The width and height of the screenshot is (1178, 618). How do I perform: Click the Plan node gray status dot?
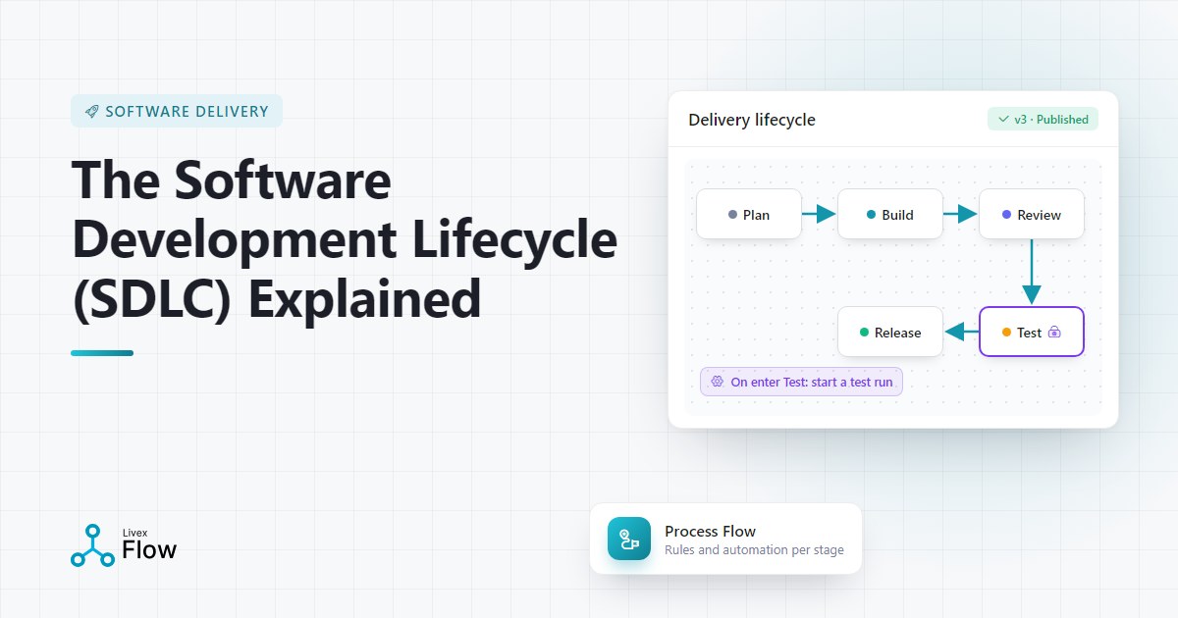[x=732, y=215]
